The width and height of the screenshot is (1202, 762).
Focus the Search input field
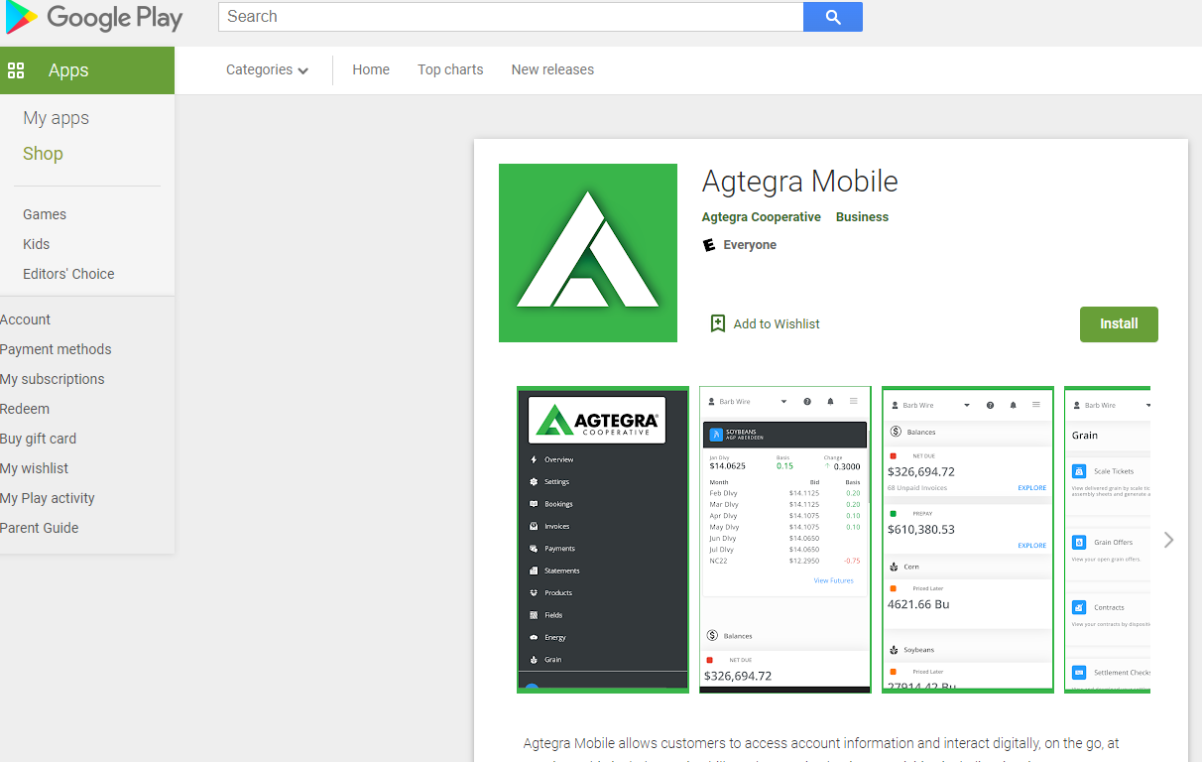tap(511, 17)
